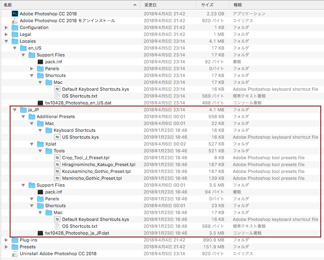Sort by the 変更日 column header
The width and height of the screenshot is (324, 260).
168,5
